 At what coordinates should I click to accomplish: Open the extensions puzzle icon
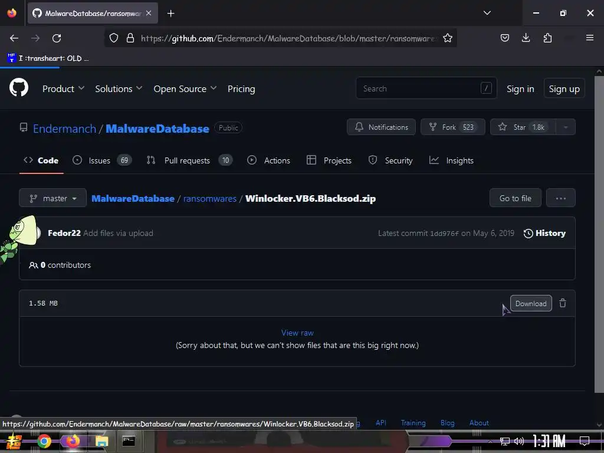tap(547, 38)
